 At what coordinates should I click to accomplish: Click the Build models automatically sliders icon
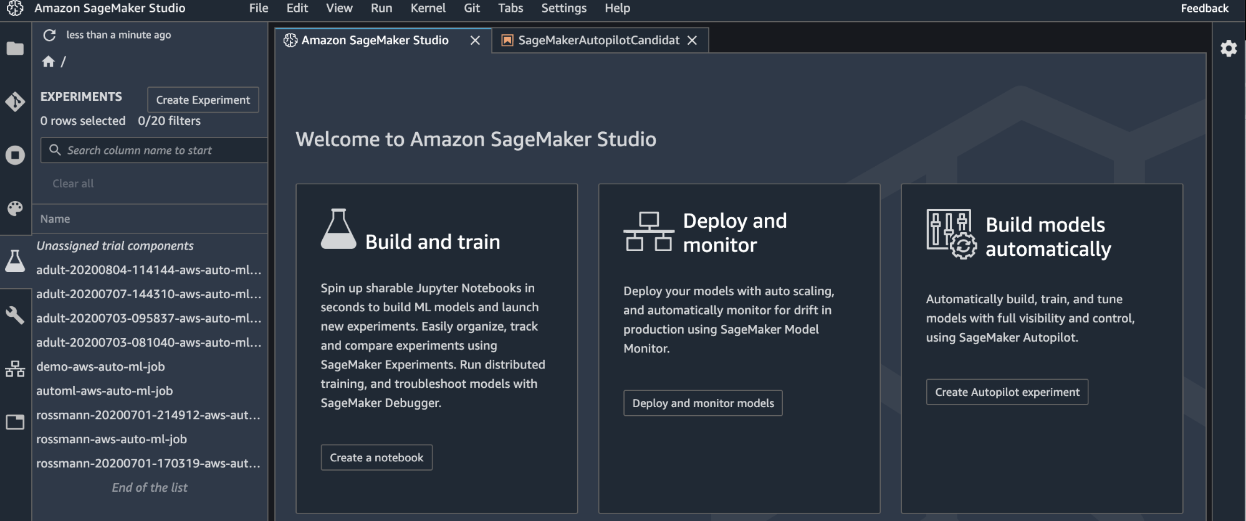(x=952, y=234)
